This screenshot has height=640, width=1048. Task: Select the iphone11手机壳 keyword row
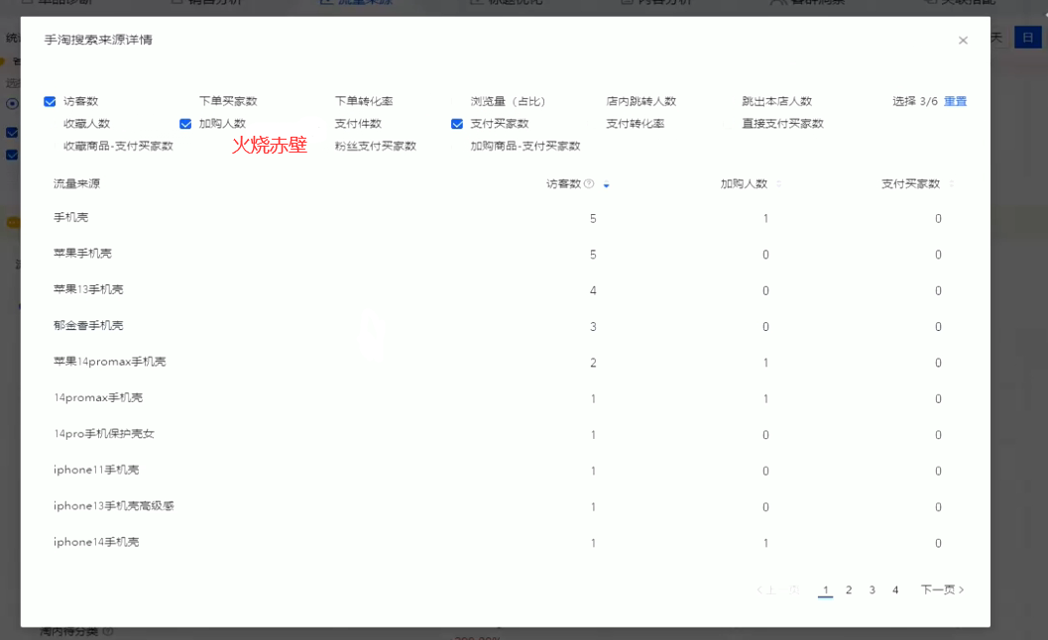pyautogui.click(x=506, y=471)
